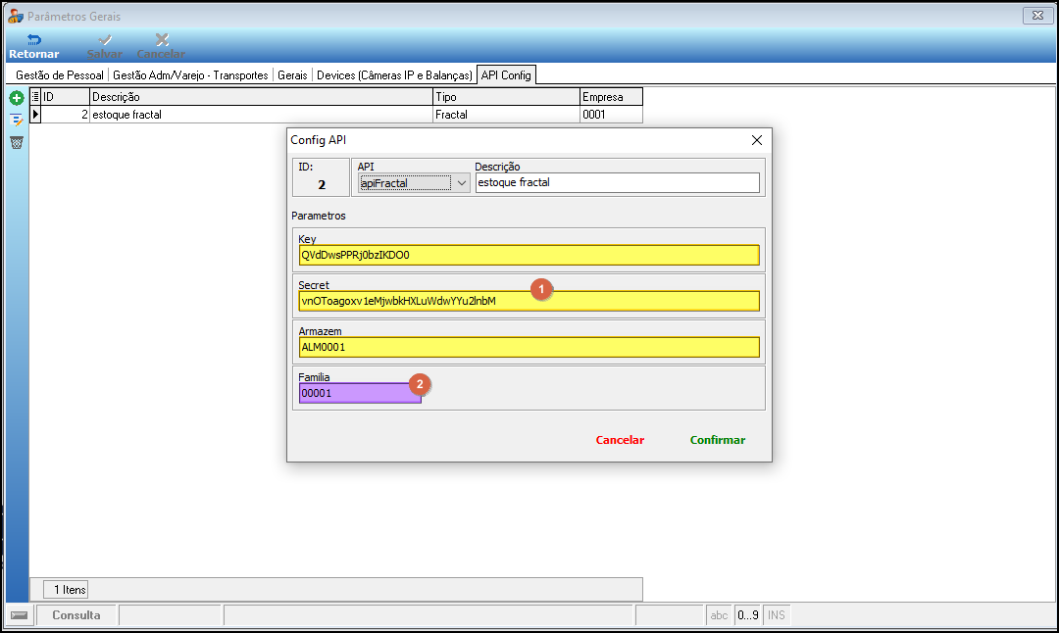Select the API Config tab
The height and width of the screenshot is (633, 1059).
click(506, 74)
